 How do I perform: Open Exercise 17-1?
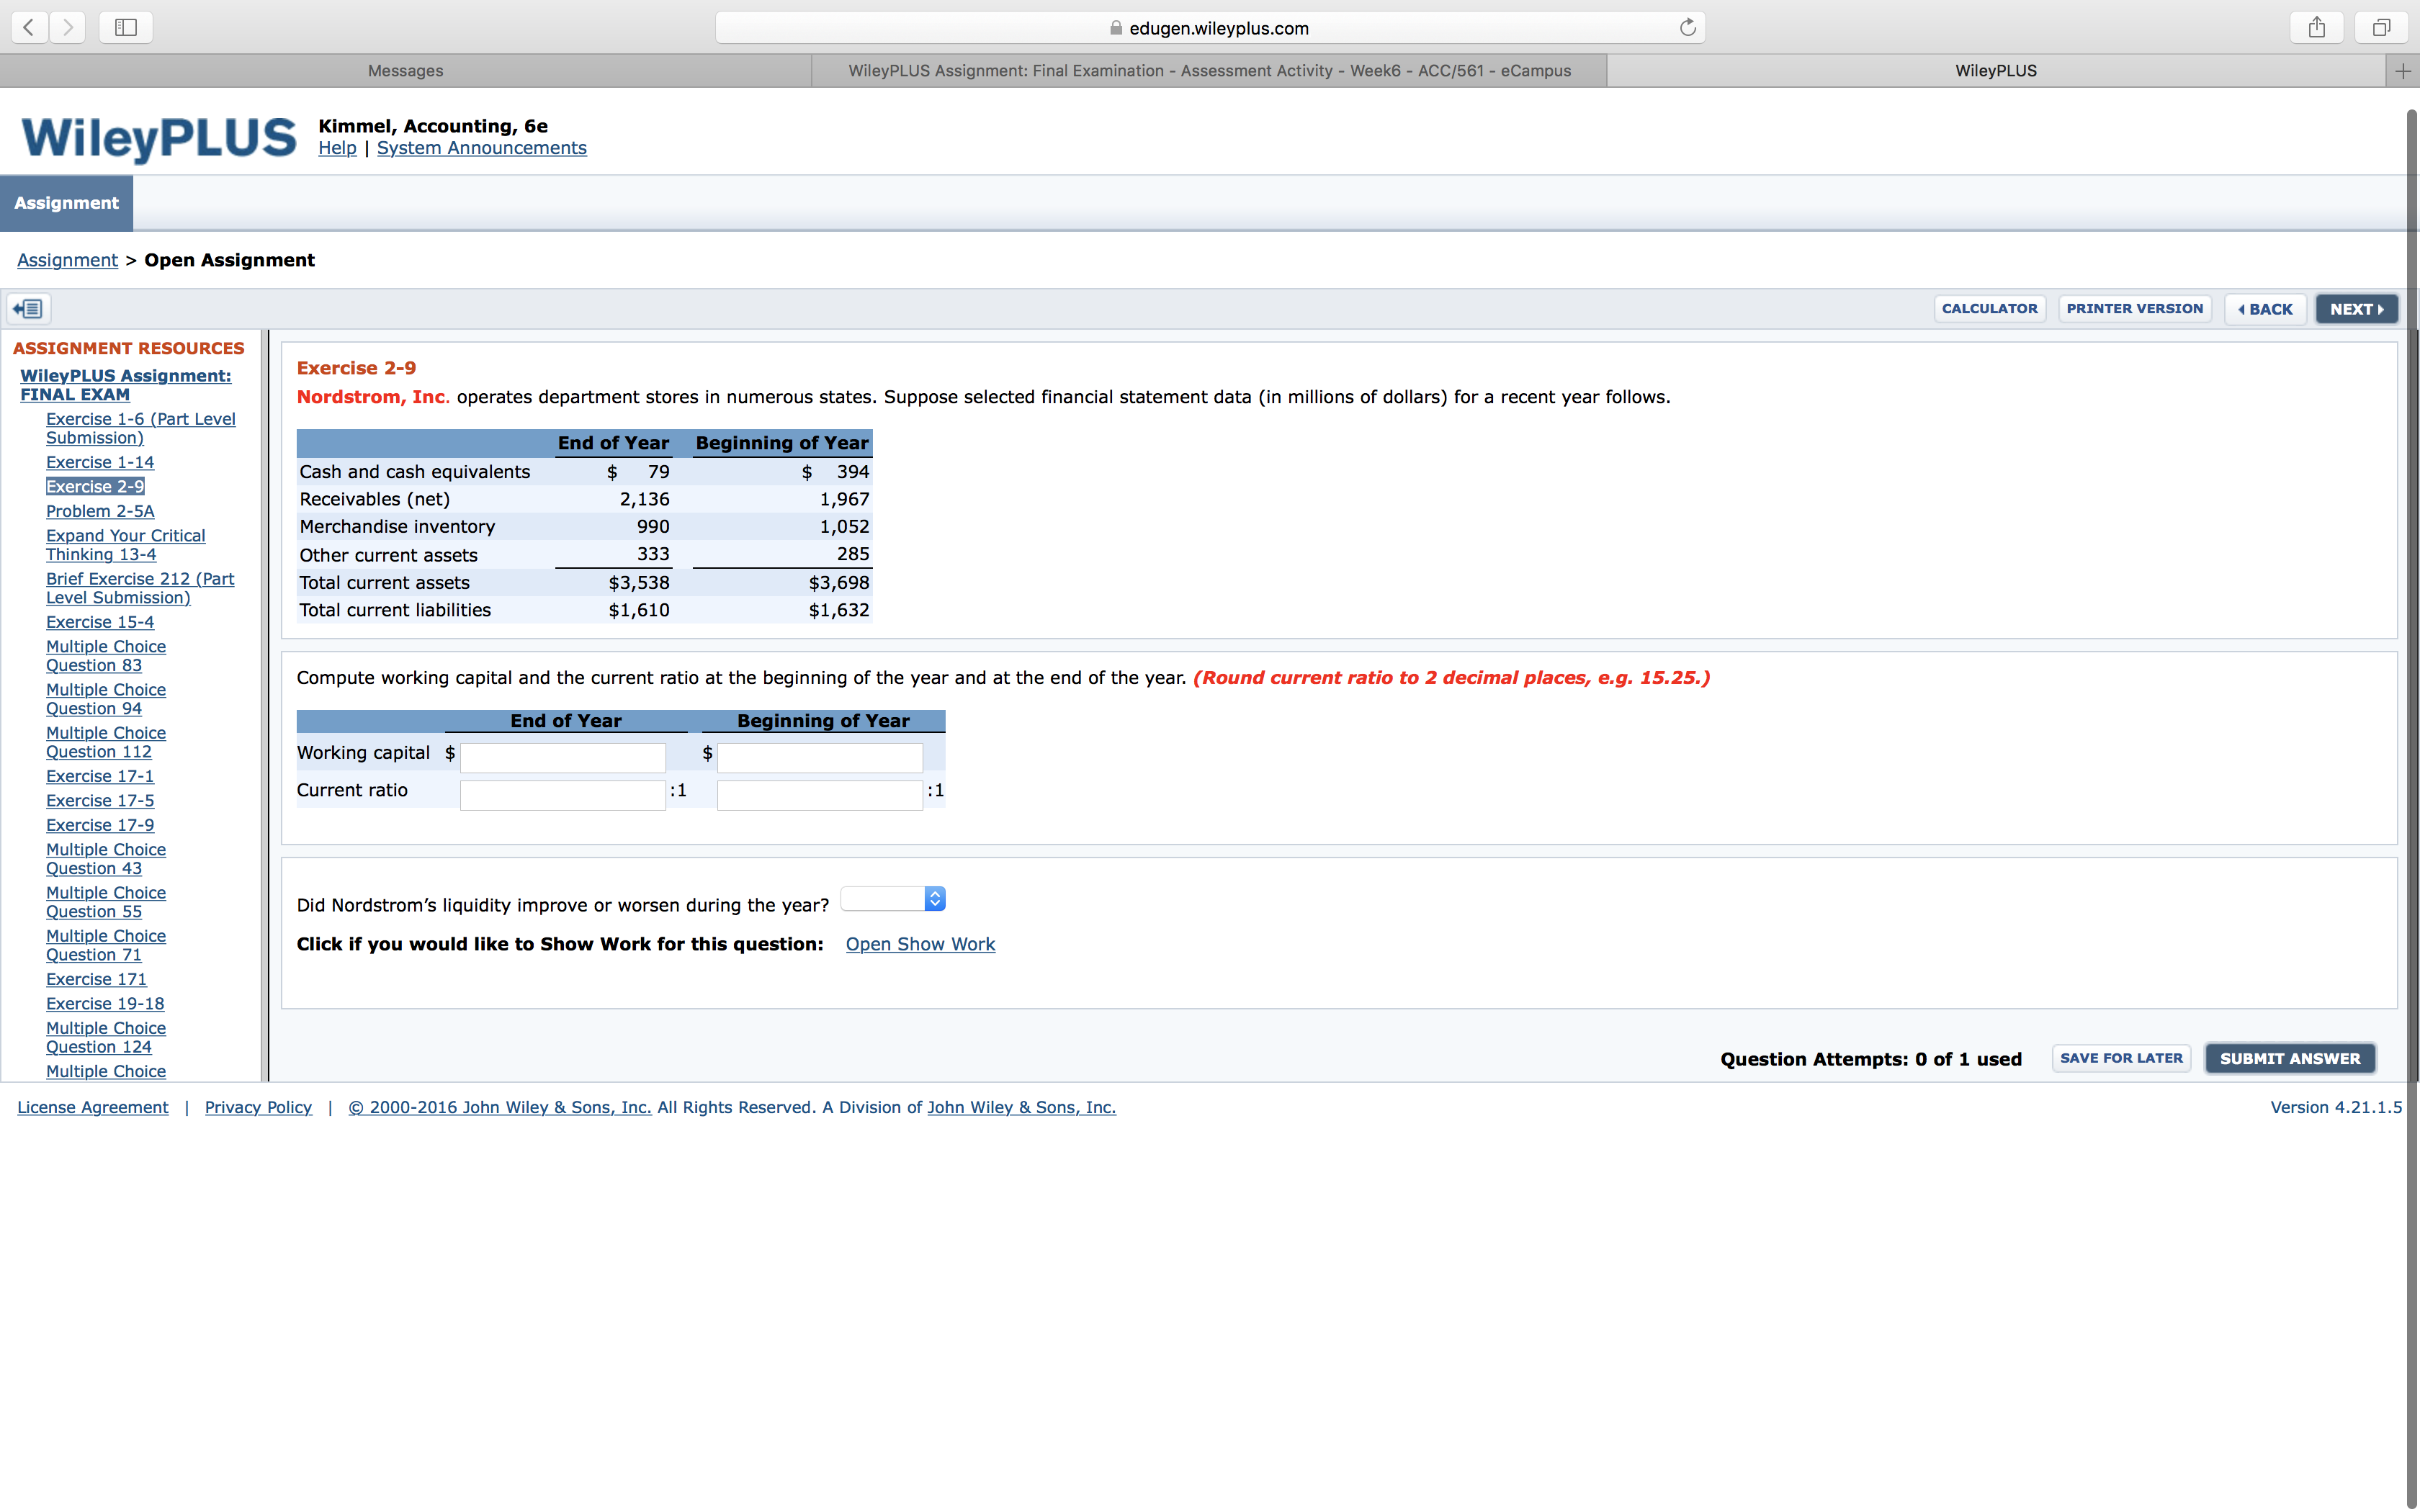100,776
